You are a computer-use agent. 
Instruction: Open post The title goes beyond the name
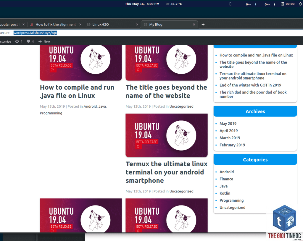click(x=166, y=92)
